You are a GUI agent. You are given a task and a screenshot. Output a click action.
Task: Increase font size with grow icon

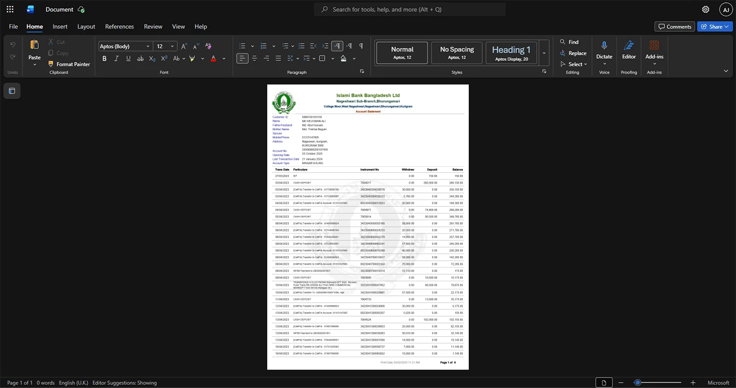coord(184,46)
